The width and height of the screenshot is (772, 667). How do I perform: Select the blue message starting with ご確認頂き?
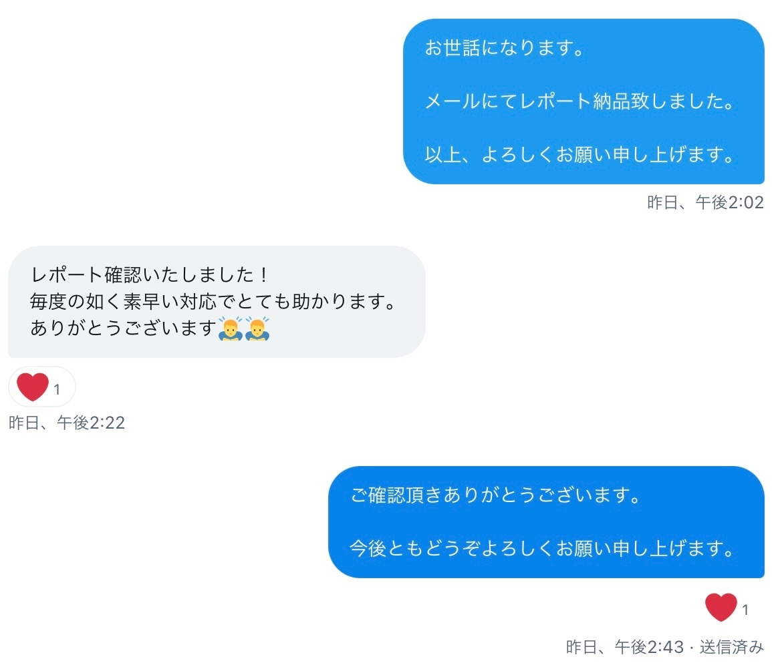click(x=546, y=522)
